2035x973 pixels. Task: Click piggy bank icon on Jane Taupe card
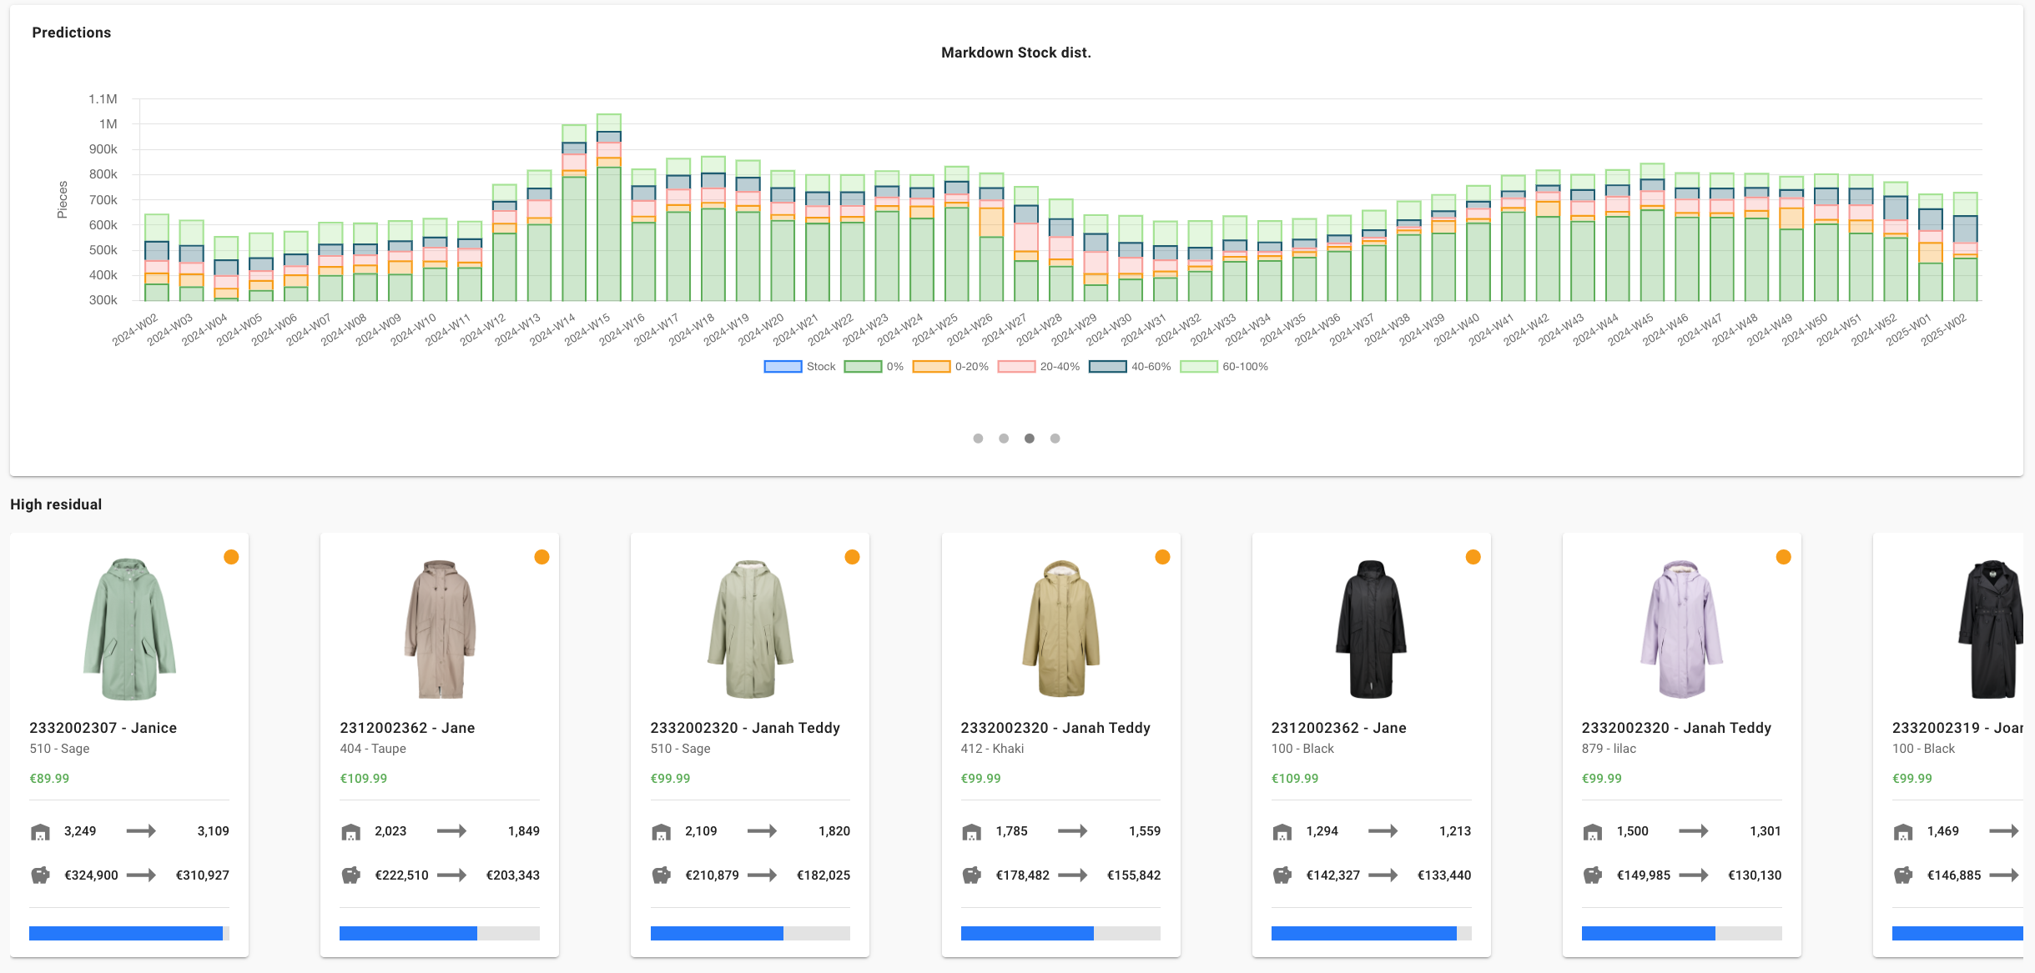point(350,875)
